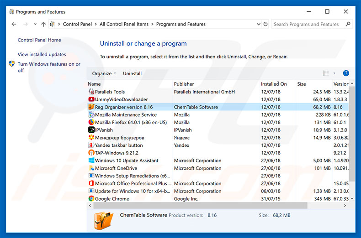Click the Yandex taskbar button icon
Screen dimensions: 361x238
[x=91, y=145]
